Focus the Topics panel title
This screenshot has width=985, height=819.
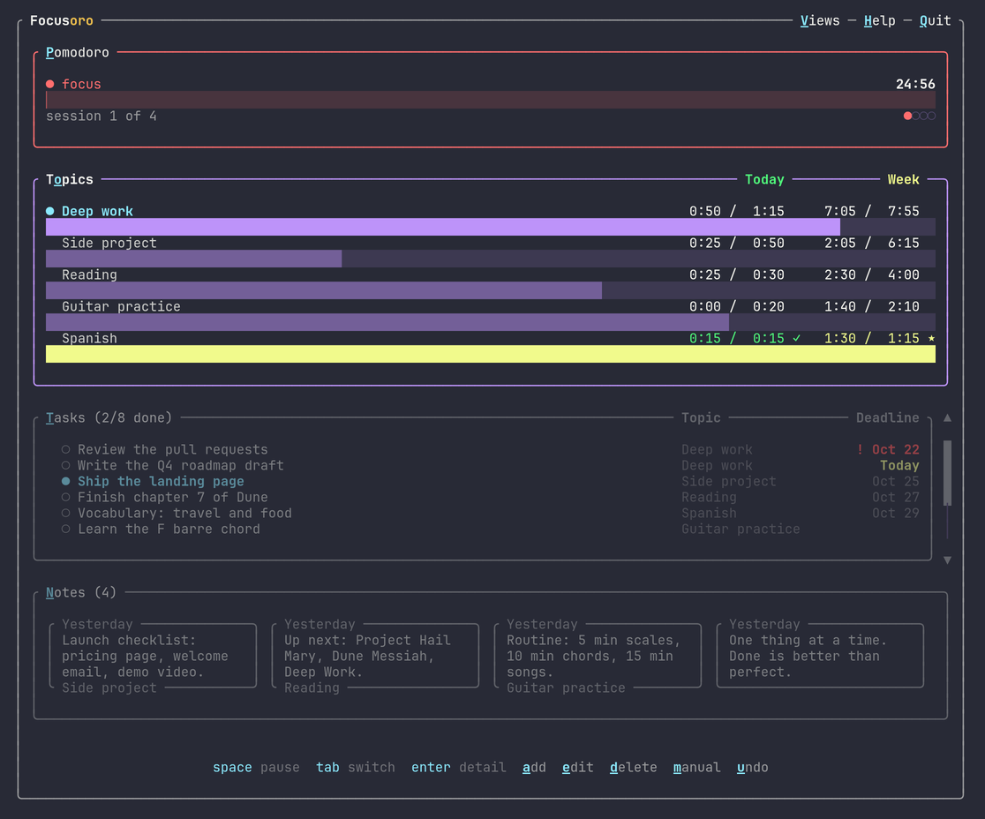[69, 180]
